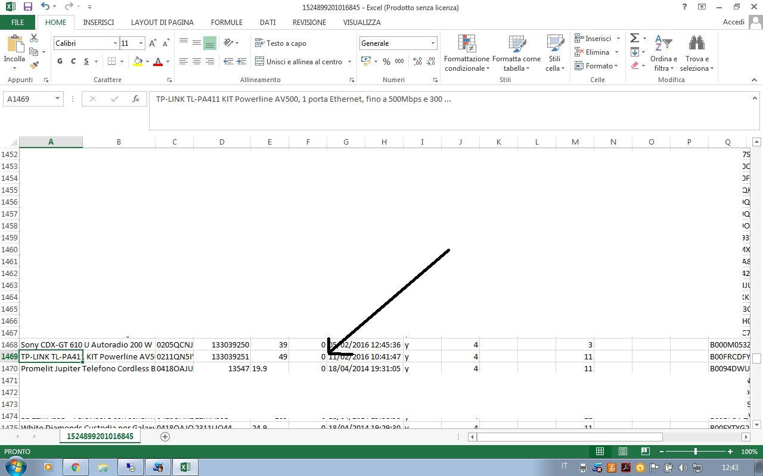Screen dimensions: 763x476
Task: Click the increase indent icon
Action: click(x=241, y=61)
